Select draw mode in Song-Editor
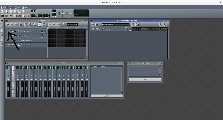Image resolution: width=223 pixels, height=120 pixels. coord(40,25)
